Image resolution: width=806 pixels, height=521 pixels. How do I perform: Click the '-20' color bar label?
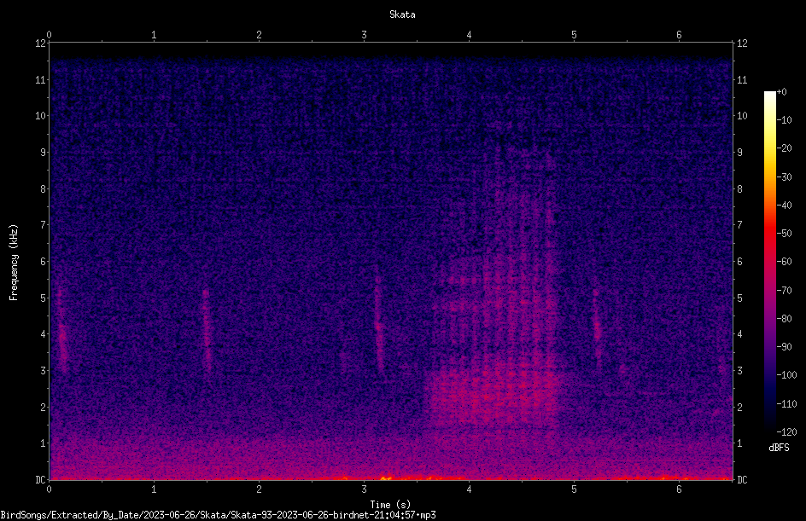785,148
